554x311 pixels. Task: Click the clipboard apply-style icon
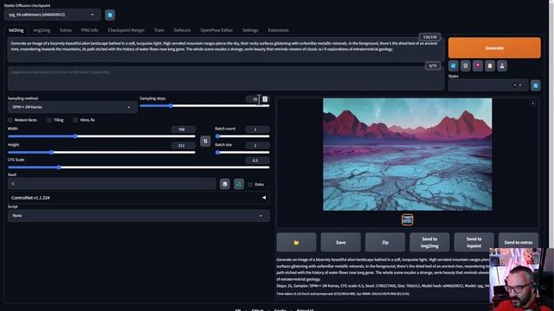pyautogui.click(x=490, y=66)
